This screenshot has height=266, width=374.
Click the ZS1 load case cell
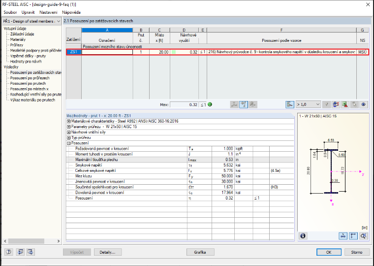coord(74,52)
